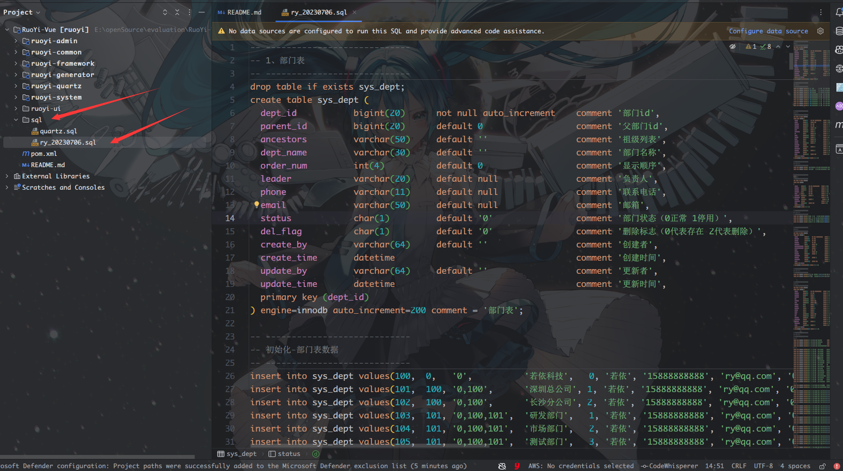
Task: Open the Notifications bell panel
Action: pos(839,12)
